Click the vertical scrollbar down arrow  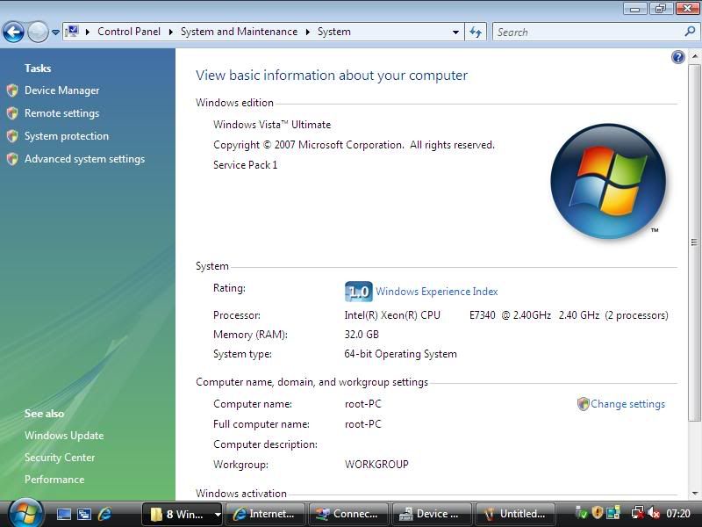coord(694,494)
